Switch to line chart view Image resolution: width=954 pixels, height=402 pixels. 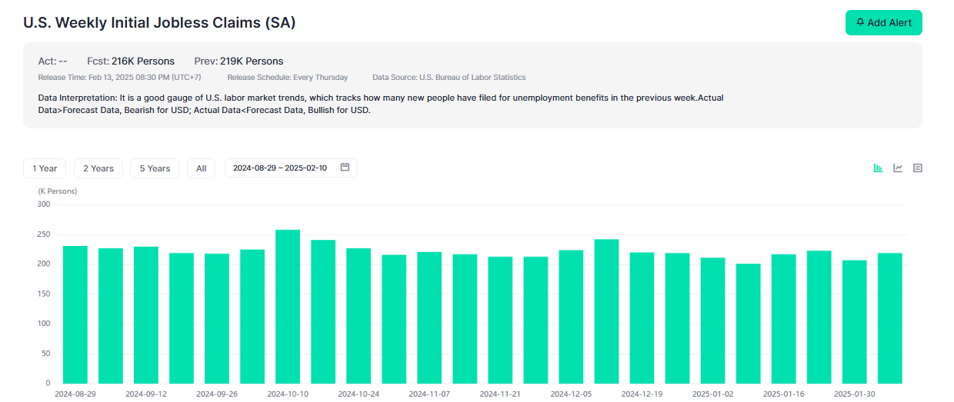pos(898,168)
